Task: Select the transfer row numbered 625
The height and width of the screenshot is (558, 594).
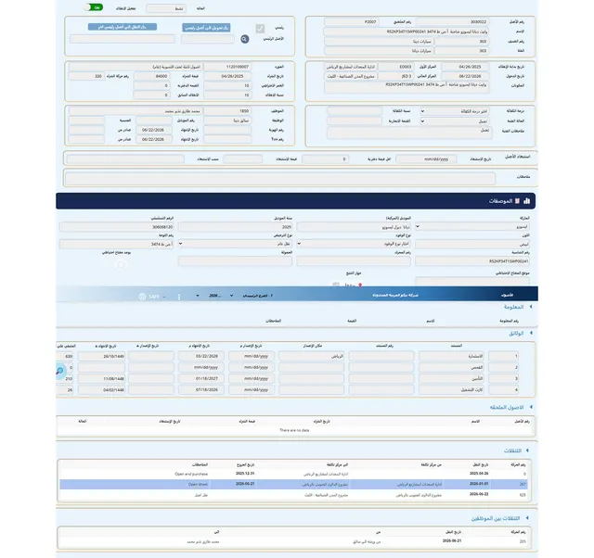Action: (x=293, y=494)
